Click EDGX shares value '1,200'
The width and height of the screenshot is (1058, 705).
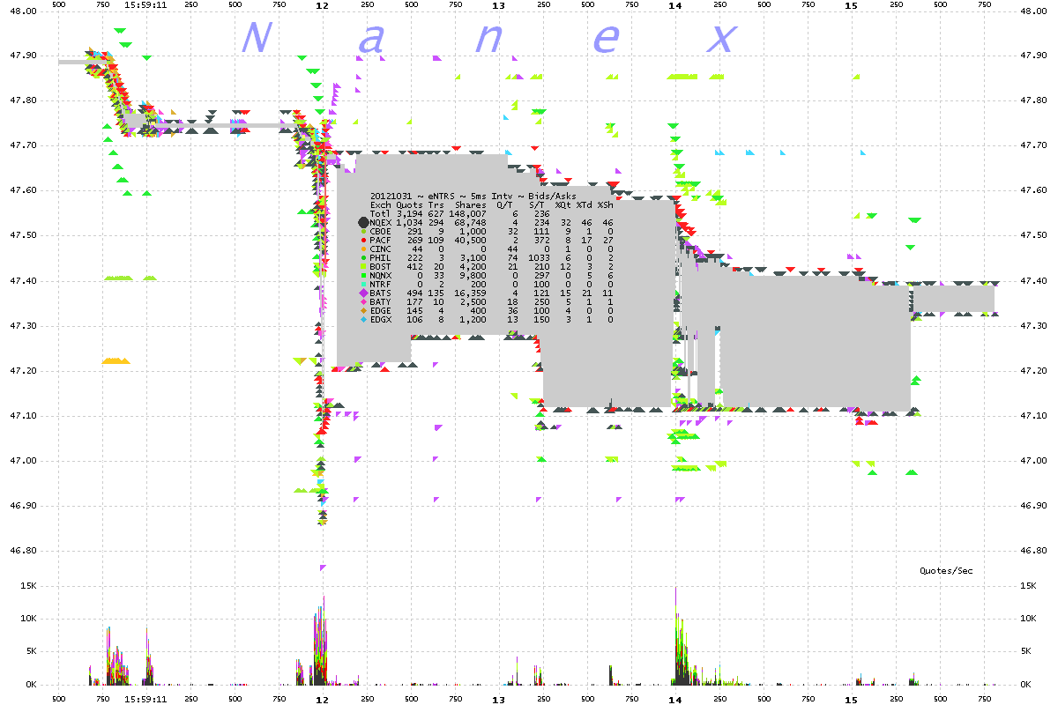pyautogui.click(x=474, y=319)
